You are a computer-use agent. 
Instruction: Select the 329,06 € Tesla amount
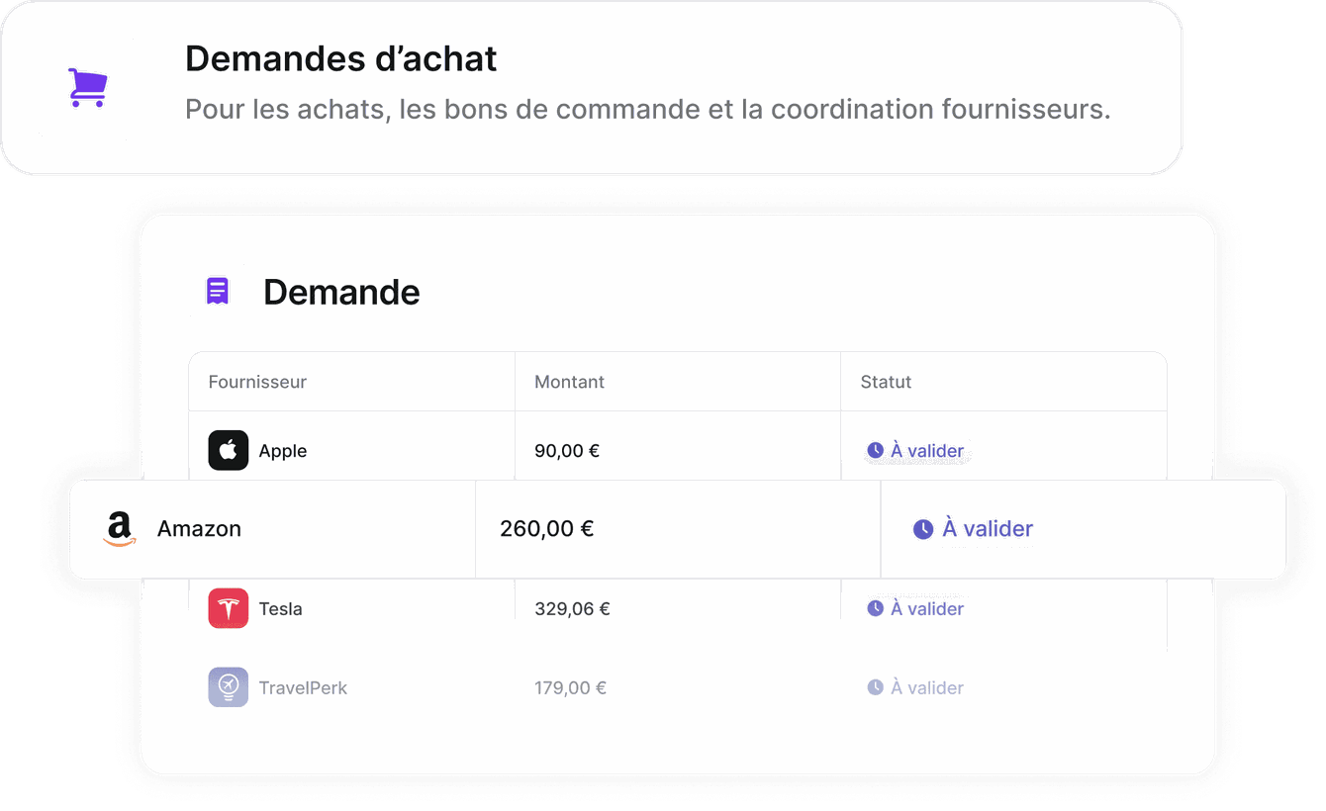coord(572,609)
